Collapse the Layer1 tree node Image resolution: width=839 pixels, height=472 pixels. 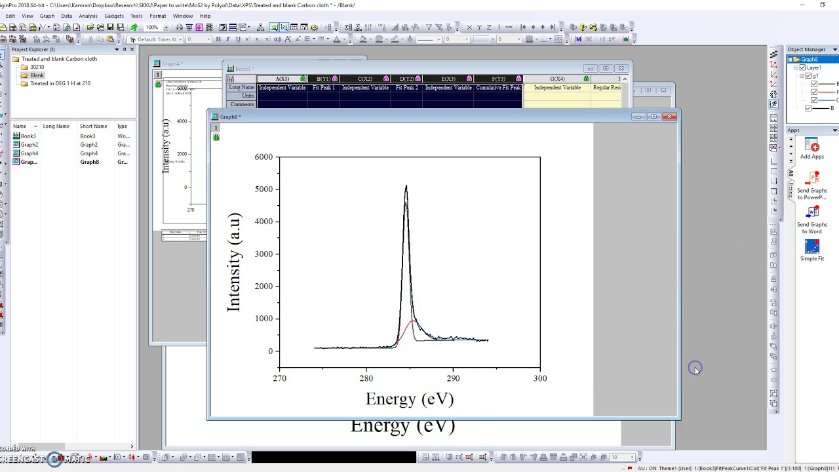(796, 68)
